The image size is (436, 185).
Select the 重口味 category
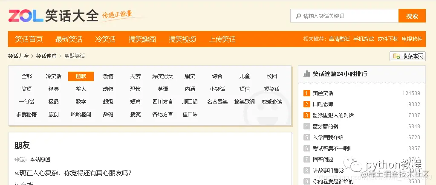pos(190,115)
